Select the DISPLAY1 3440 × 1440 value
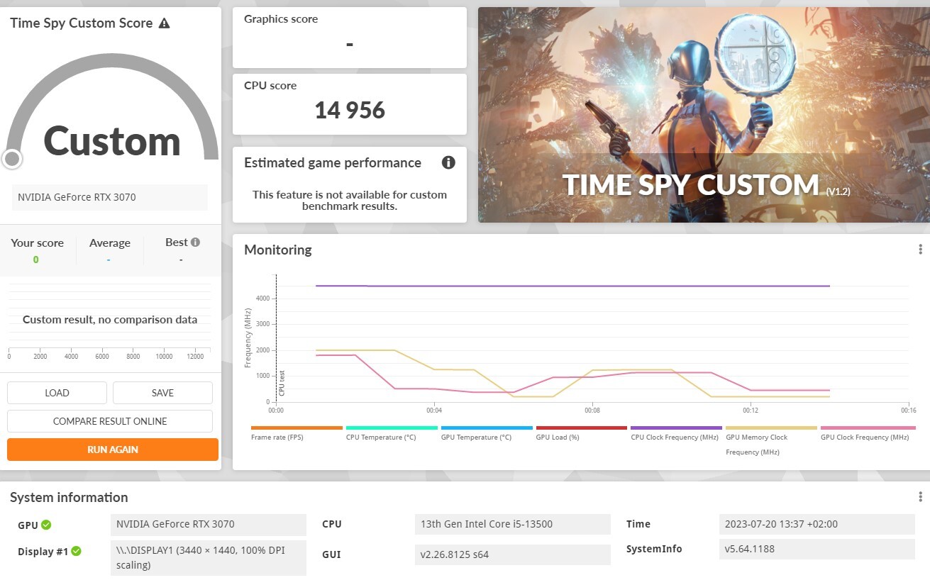 pos(209,558)
